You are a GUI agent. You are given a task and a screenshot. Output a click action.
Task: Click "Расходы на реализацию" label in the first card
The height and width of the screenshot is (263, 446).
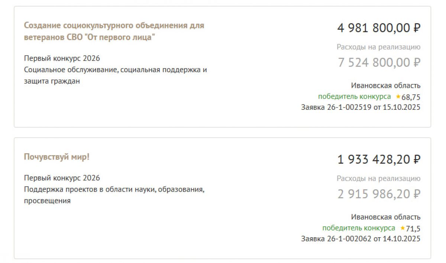pos(378,47)
